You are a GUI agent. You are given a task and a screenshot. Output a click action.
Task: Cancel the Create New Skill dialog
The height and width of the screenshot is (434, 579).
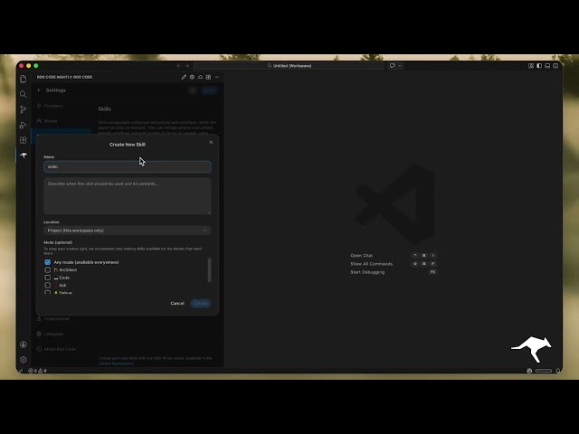click(x=177, y=303)
